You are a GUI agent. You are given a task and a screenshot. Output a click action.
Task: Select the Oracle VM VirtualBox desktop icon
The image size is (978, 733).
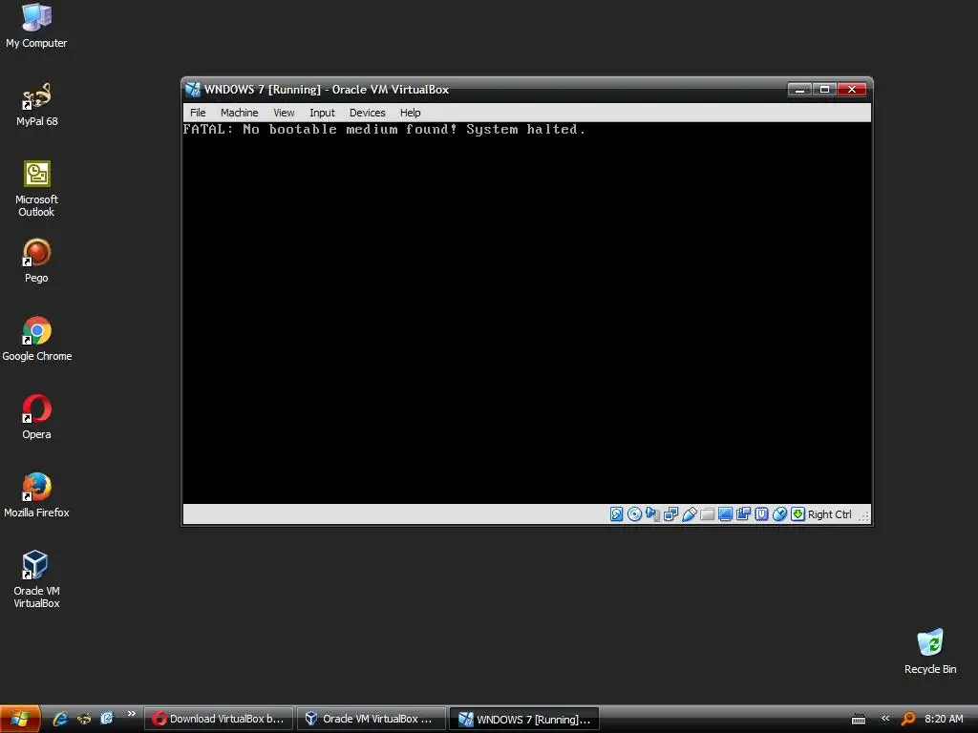click(36, 580)
